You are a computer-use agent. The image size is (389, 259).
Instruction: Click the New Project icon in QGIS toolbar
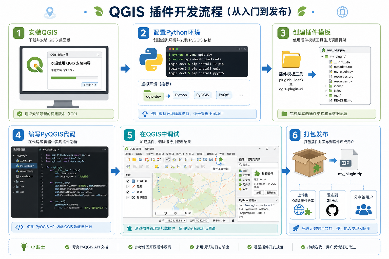coord(128,160)
